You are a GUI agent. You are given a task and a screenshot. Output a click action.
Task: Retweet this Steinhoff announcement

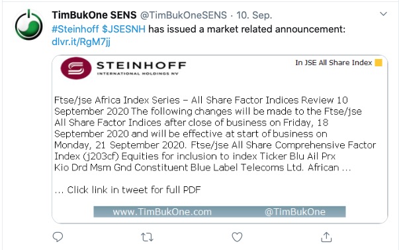[x=147, y=237]
